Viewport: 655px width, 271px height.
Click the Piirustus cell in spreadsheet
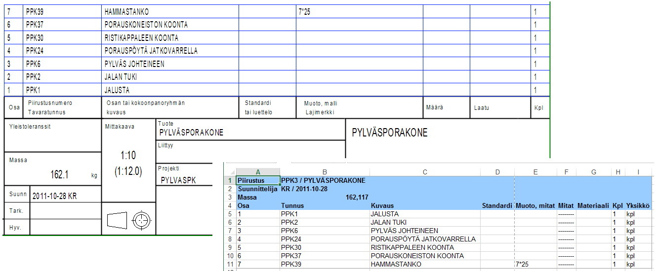pos(258,180)
